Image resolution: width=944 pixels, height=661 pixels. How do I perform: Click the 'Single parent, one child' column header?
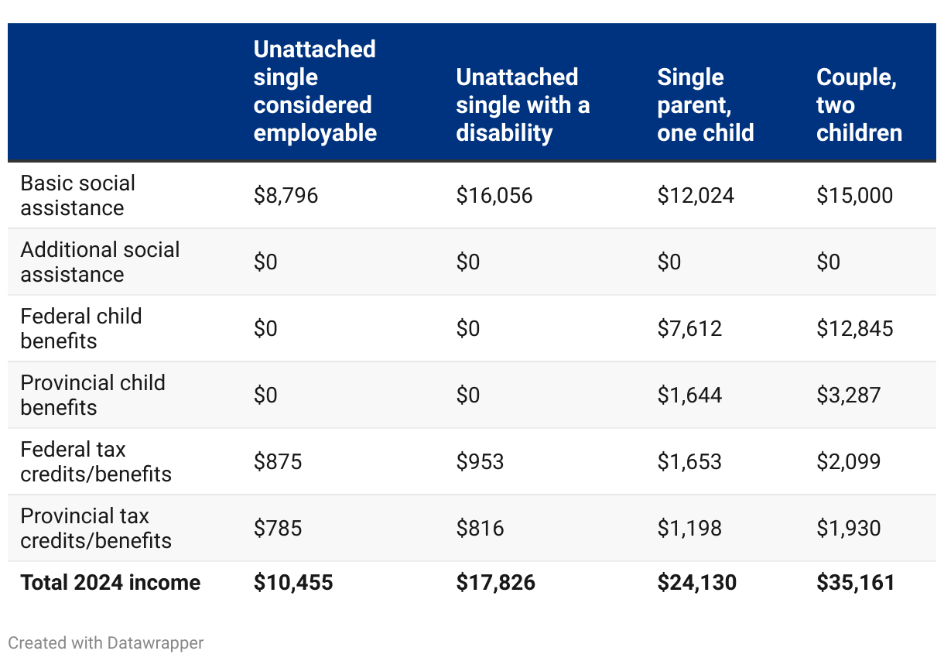(x=706, y=105)
